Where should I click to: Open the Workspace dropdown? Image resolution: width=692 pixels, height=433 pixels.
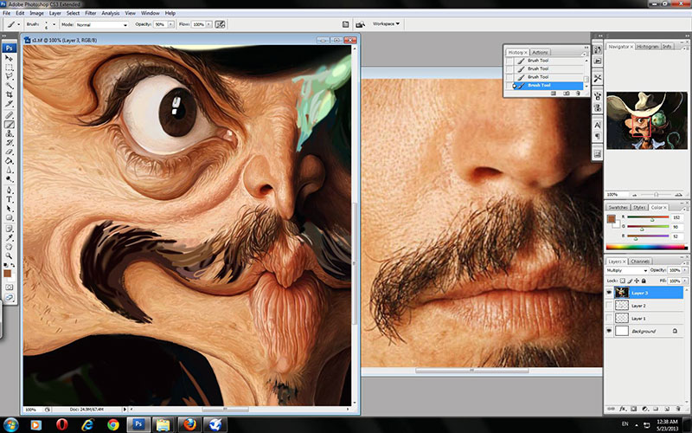click(x=386, y=24)
